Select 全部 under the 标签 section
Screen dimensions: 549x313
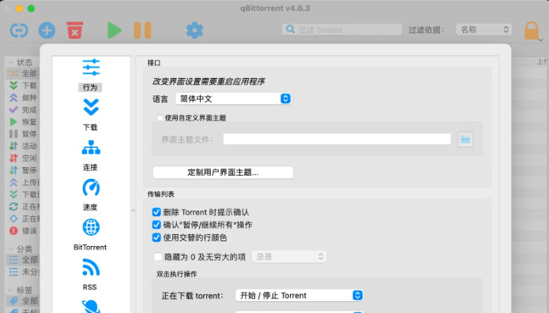tap(23, 300)
